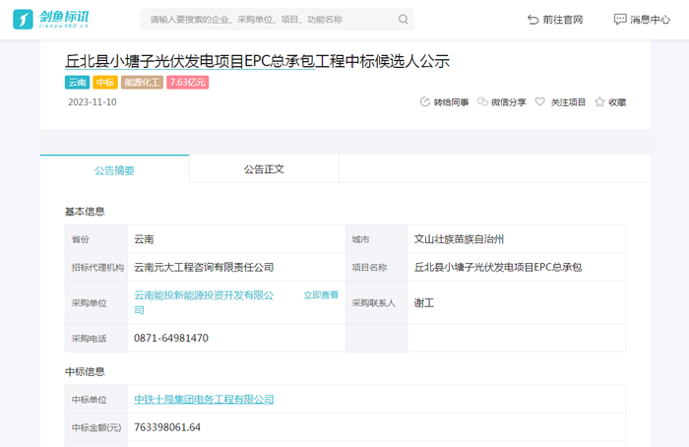Click the 中标金额(元) label cell
This screenshot has width=689, height=447.
pyautogui.click(x=96, y=427)
